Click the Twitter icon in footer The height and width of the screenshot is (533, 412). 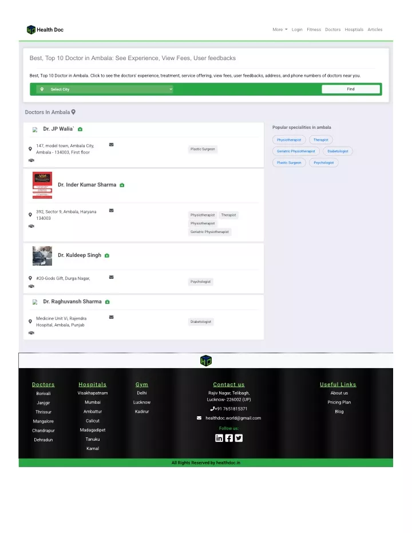239,438
